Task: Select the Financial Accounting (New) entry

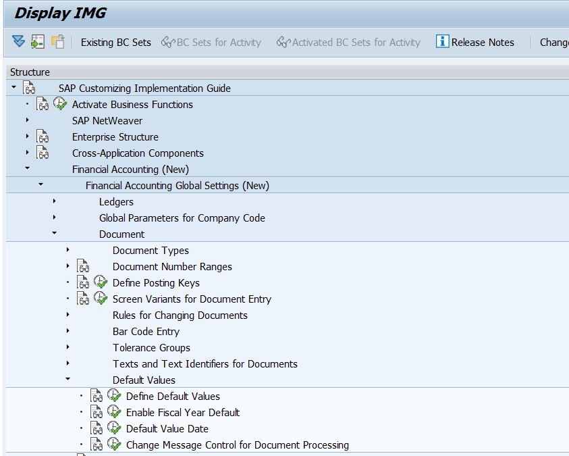Action: pyautogui.click(x=130, y=169)
